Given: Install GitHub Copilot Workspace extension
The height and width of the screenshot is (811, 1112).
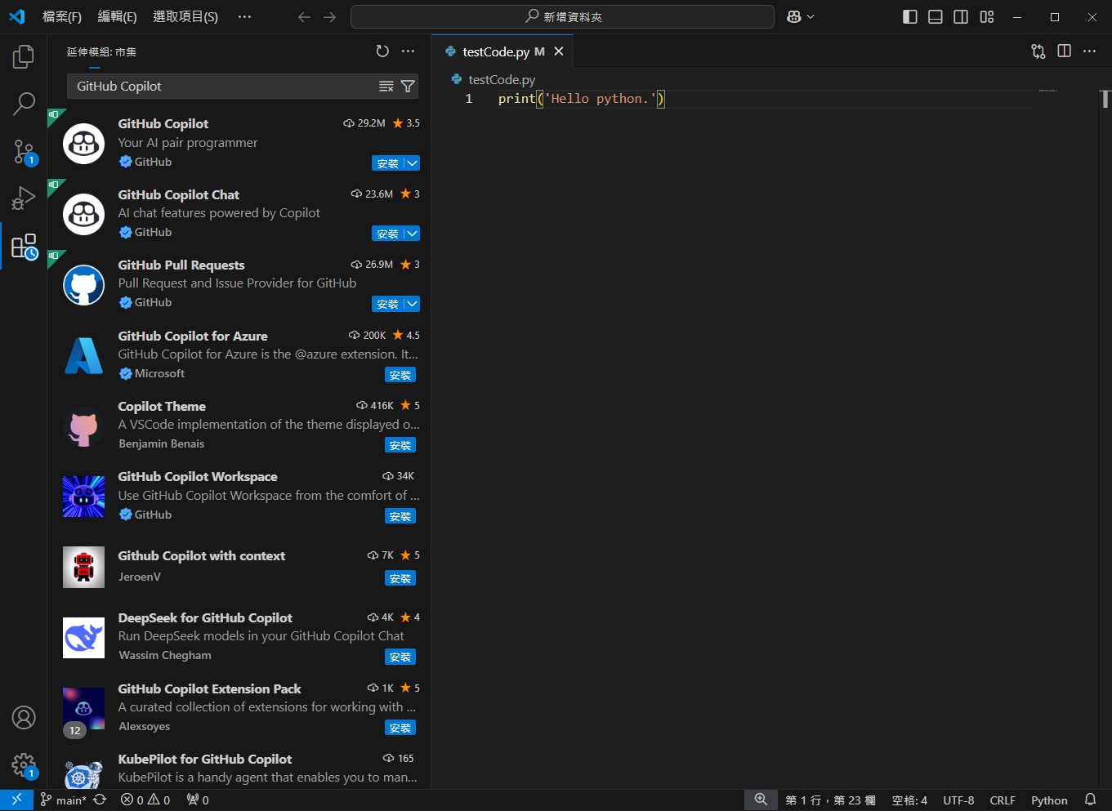Looking at the screenshot, I should click(400, 516).
